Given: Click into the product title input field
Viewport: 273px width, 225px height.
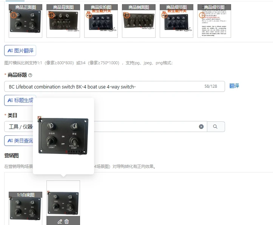Looking at the screenshot, I should [x=114, y=86].
